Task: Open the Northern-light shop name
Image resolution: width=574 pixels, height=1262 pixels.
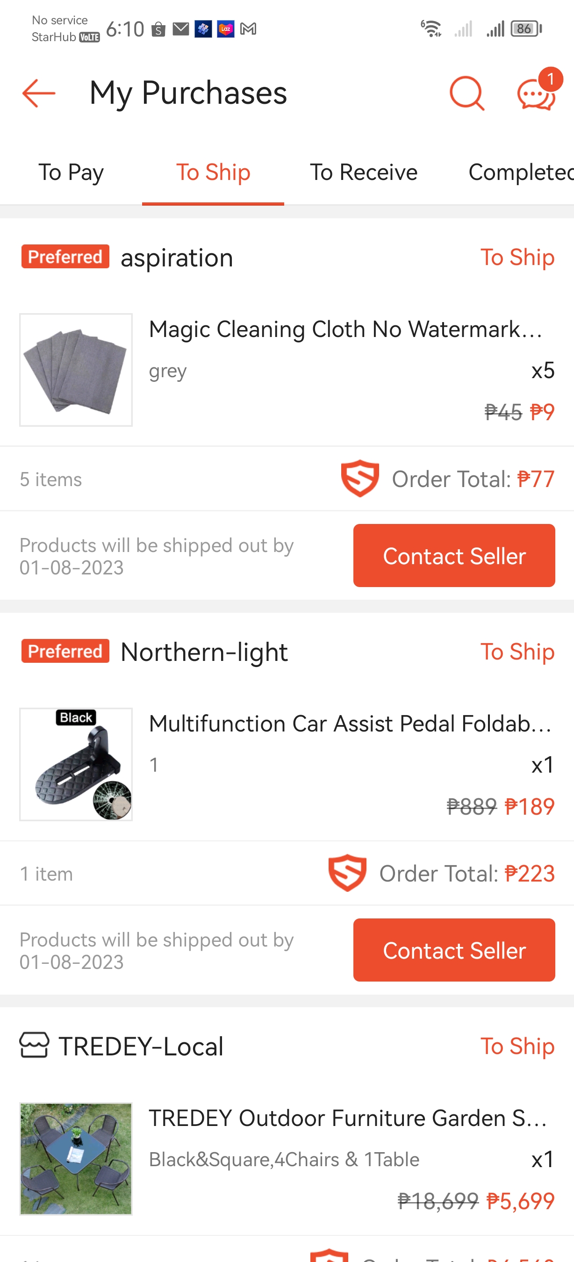Action: (204, 652)
